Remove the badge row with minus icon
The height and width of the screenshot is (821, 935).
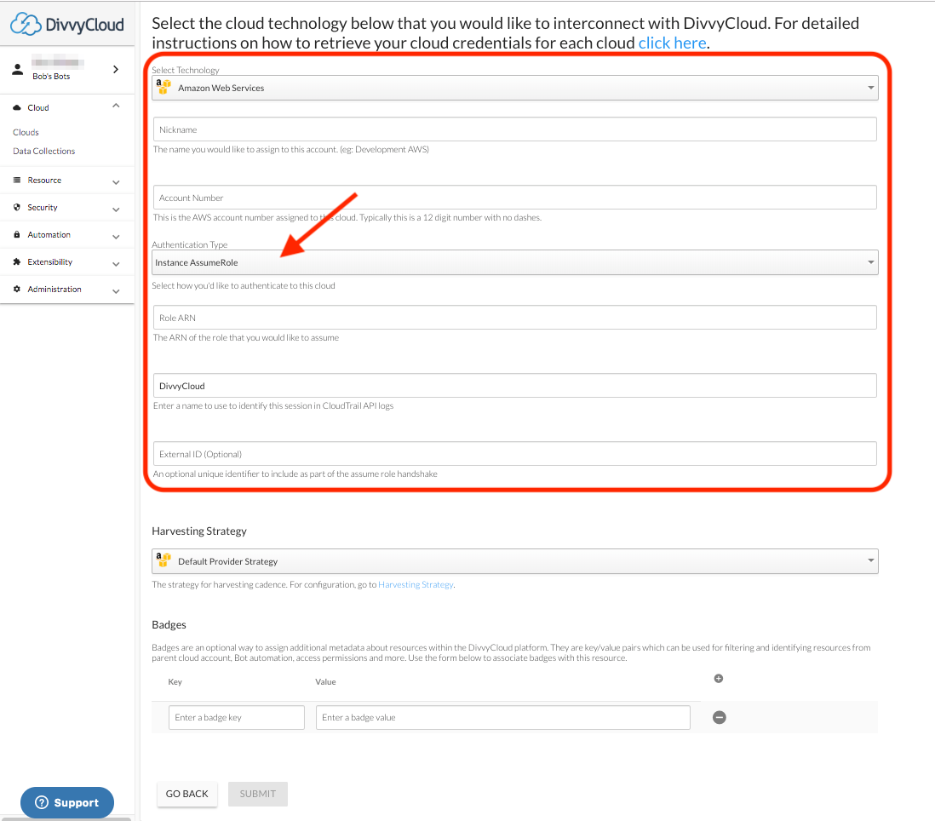pos(720,717)
